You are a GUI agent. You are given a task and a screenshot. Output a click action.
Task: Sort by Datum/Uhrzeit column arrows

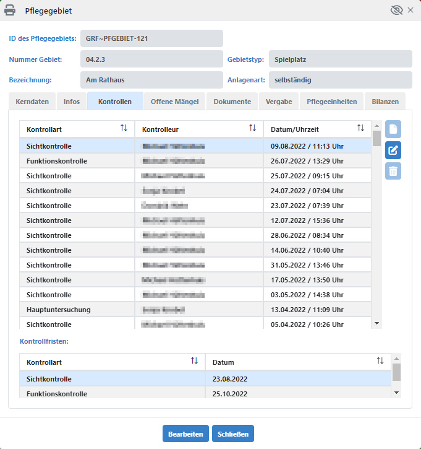tap(360, 128)
